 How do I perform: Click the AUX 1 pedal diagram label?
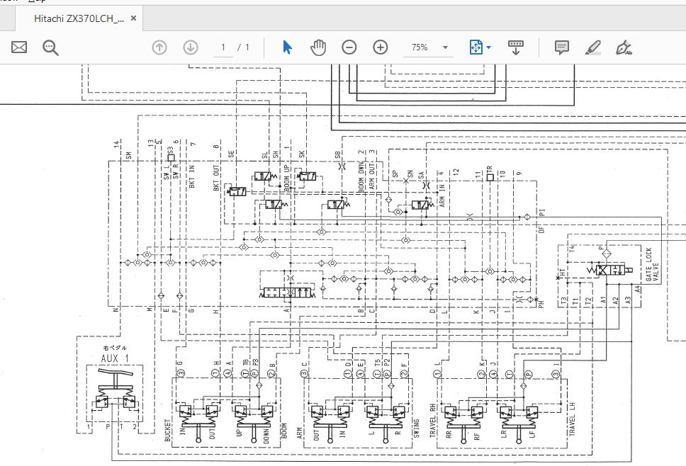114,358
